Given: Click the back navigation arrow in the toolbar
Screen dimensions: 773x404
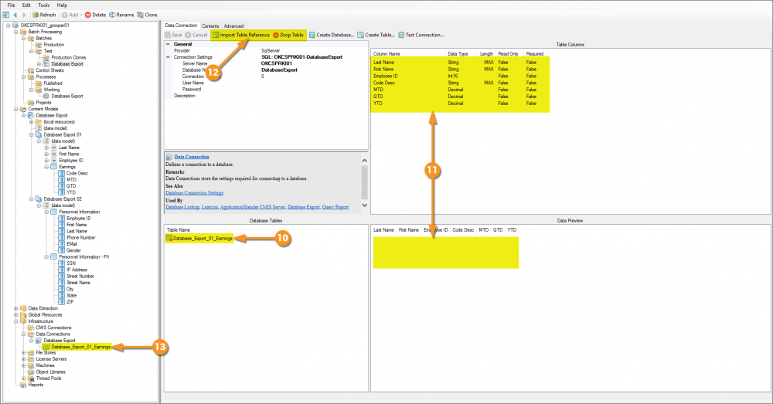Looking at the screenshot, I should point(15,15).
